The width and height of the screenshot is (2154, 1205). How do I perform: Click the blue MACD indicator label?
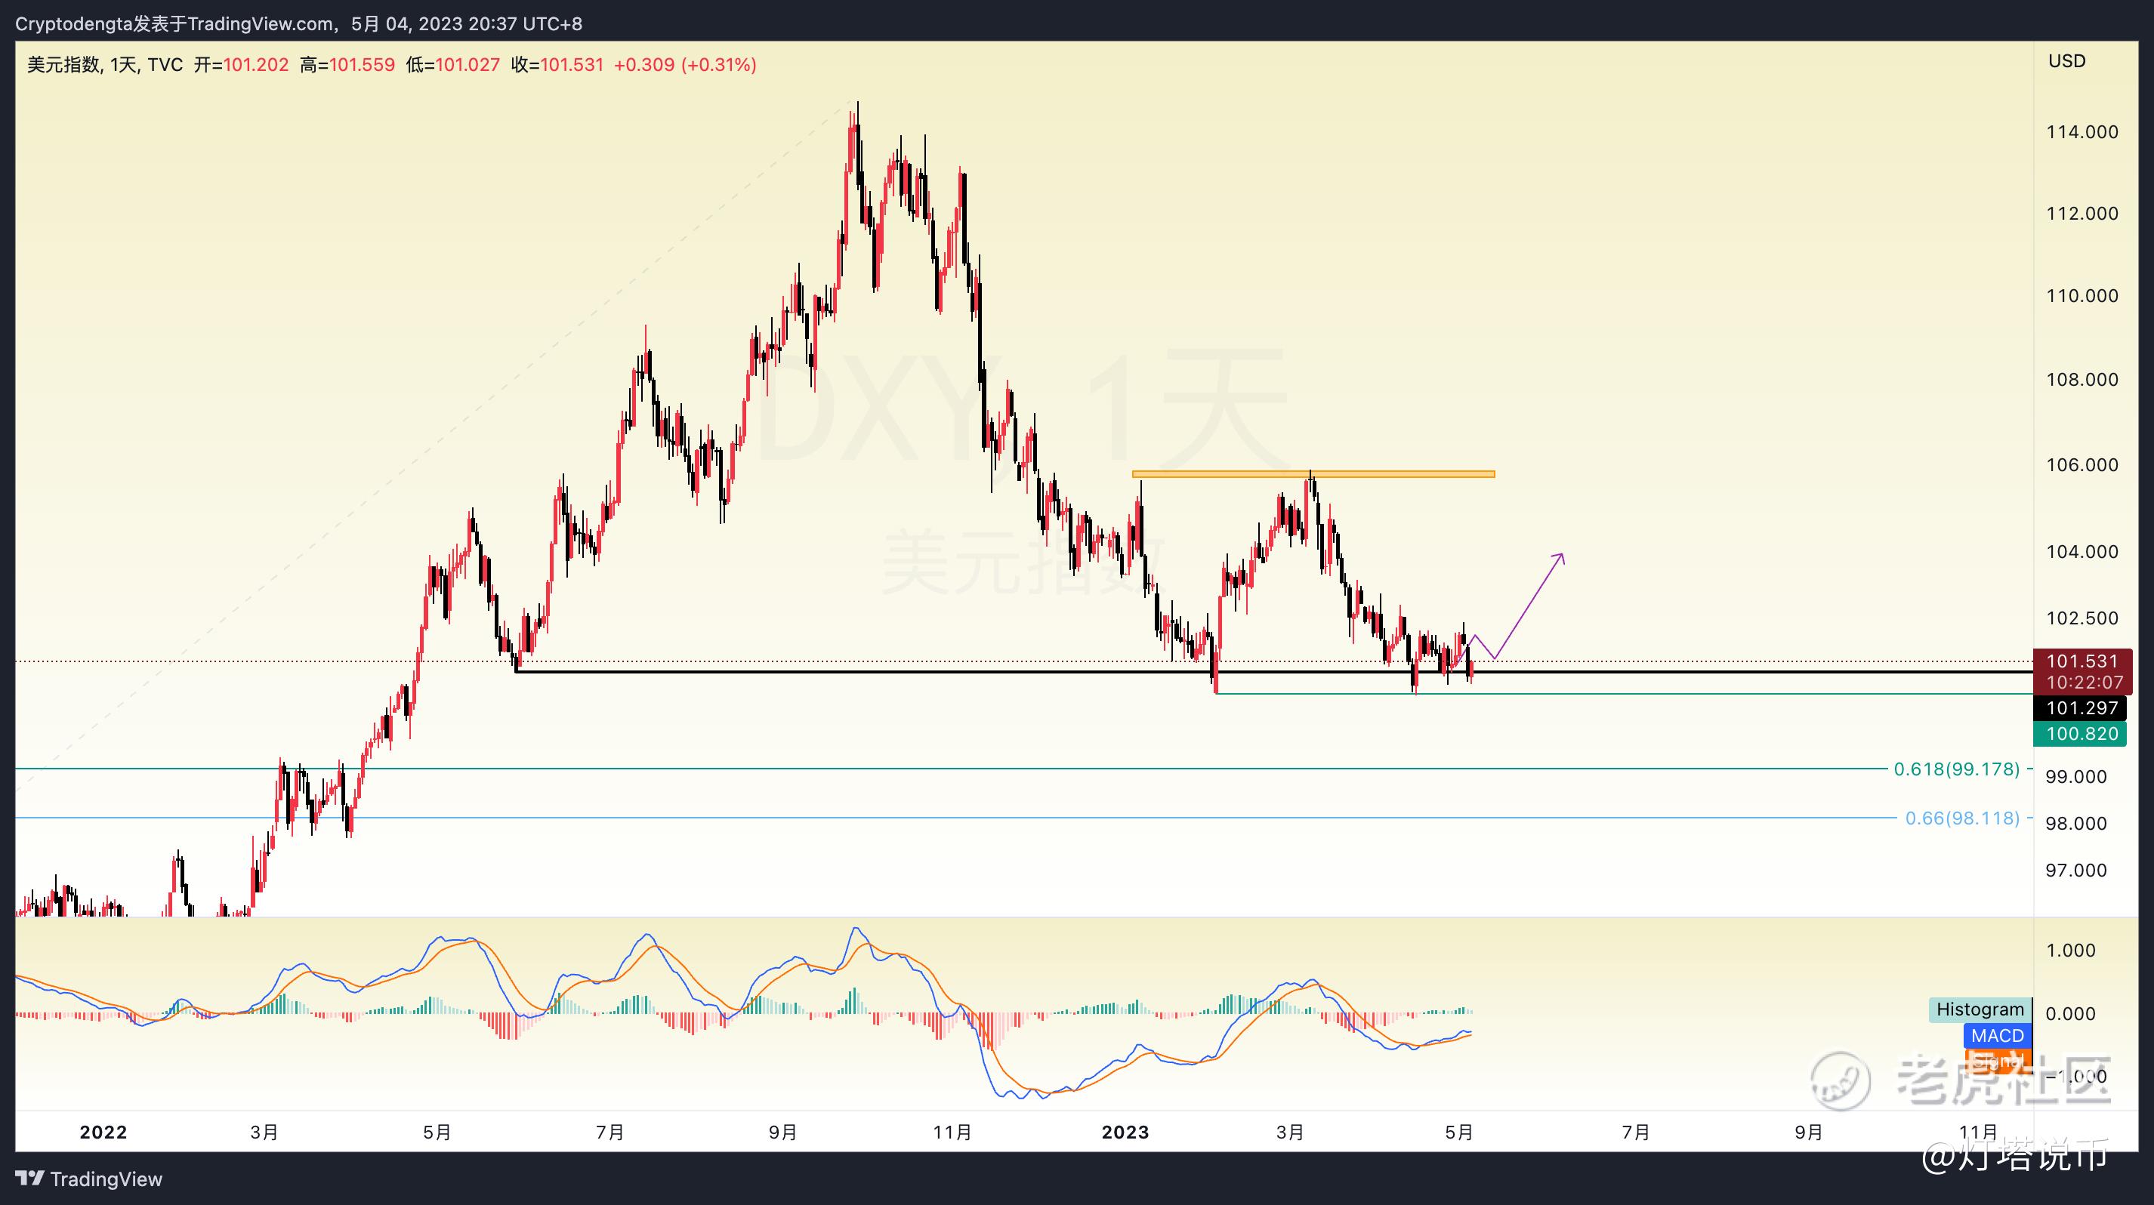[x=1997, y=1036]
